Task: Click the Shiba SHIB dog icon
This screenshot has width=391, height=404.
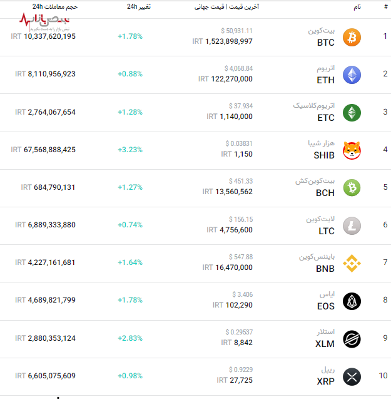Action: (x=352, y=150)
